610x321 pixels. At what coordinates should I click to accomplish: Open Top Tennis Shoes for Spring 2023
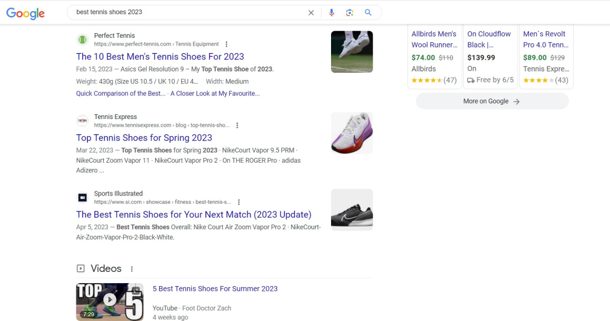(144, 138)
